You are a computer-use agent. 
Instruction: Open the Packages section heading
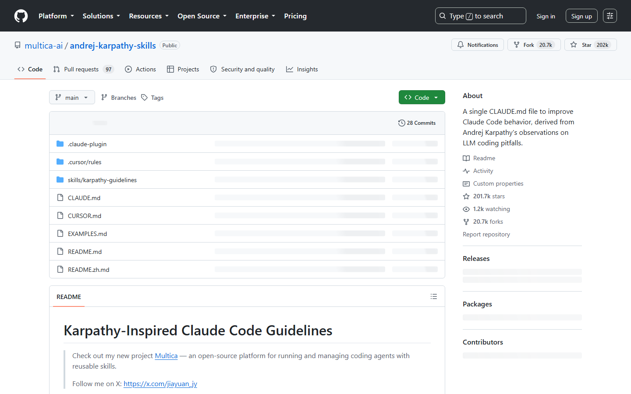pyautogui.click(x=477, y=304)
